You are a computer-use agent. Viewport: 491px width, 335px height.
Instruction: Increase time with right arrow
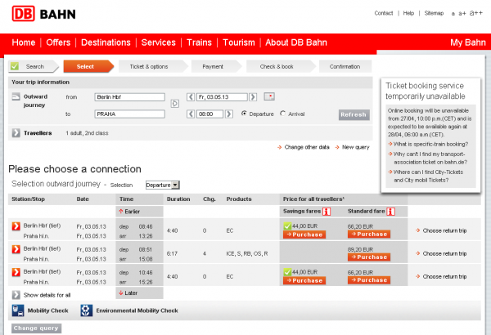pos(229,114)
